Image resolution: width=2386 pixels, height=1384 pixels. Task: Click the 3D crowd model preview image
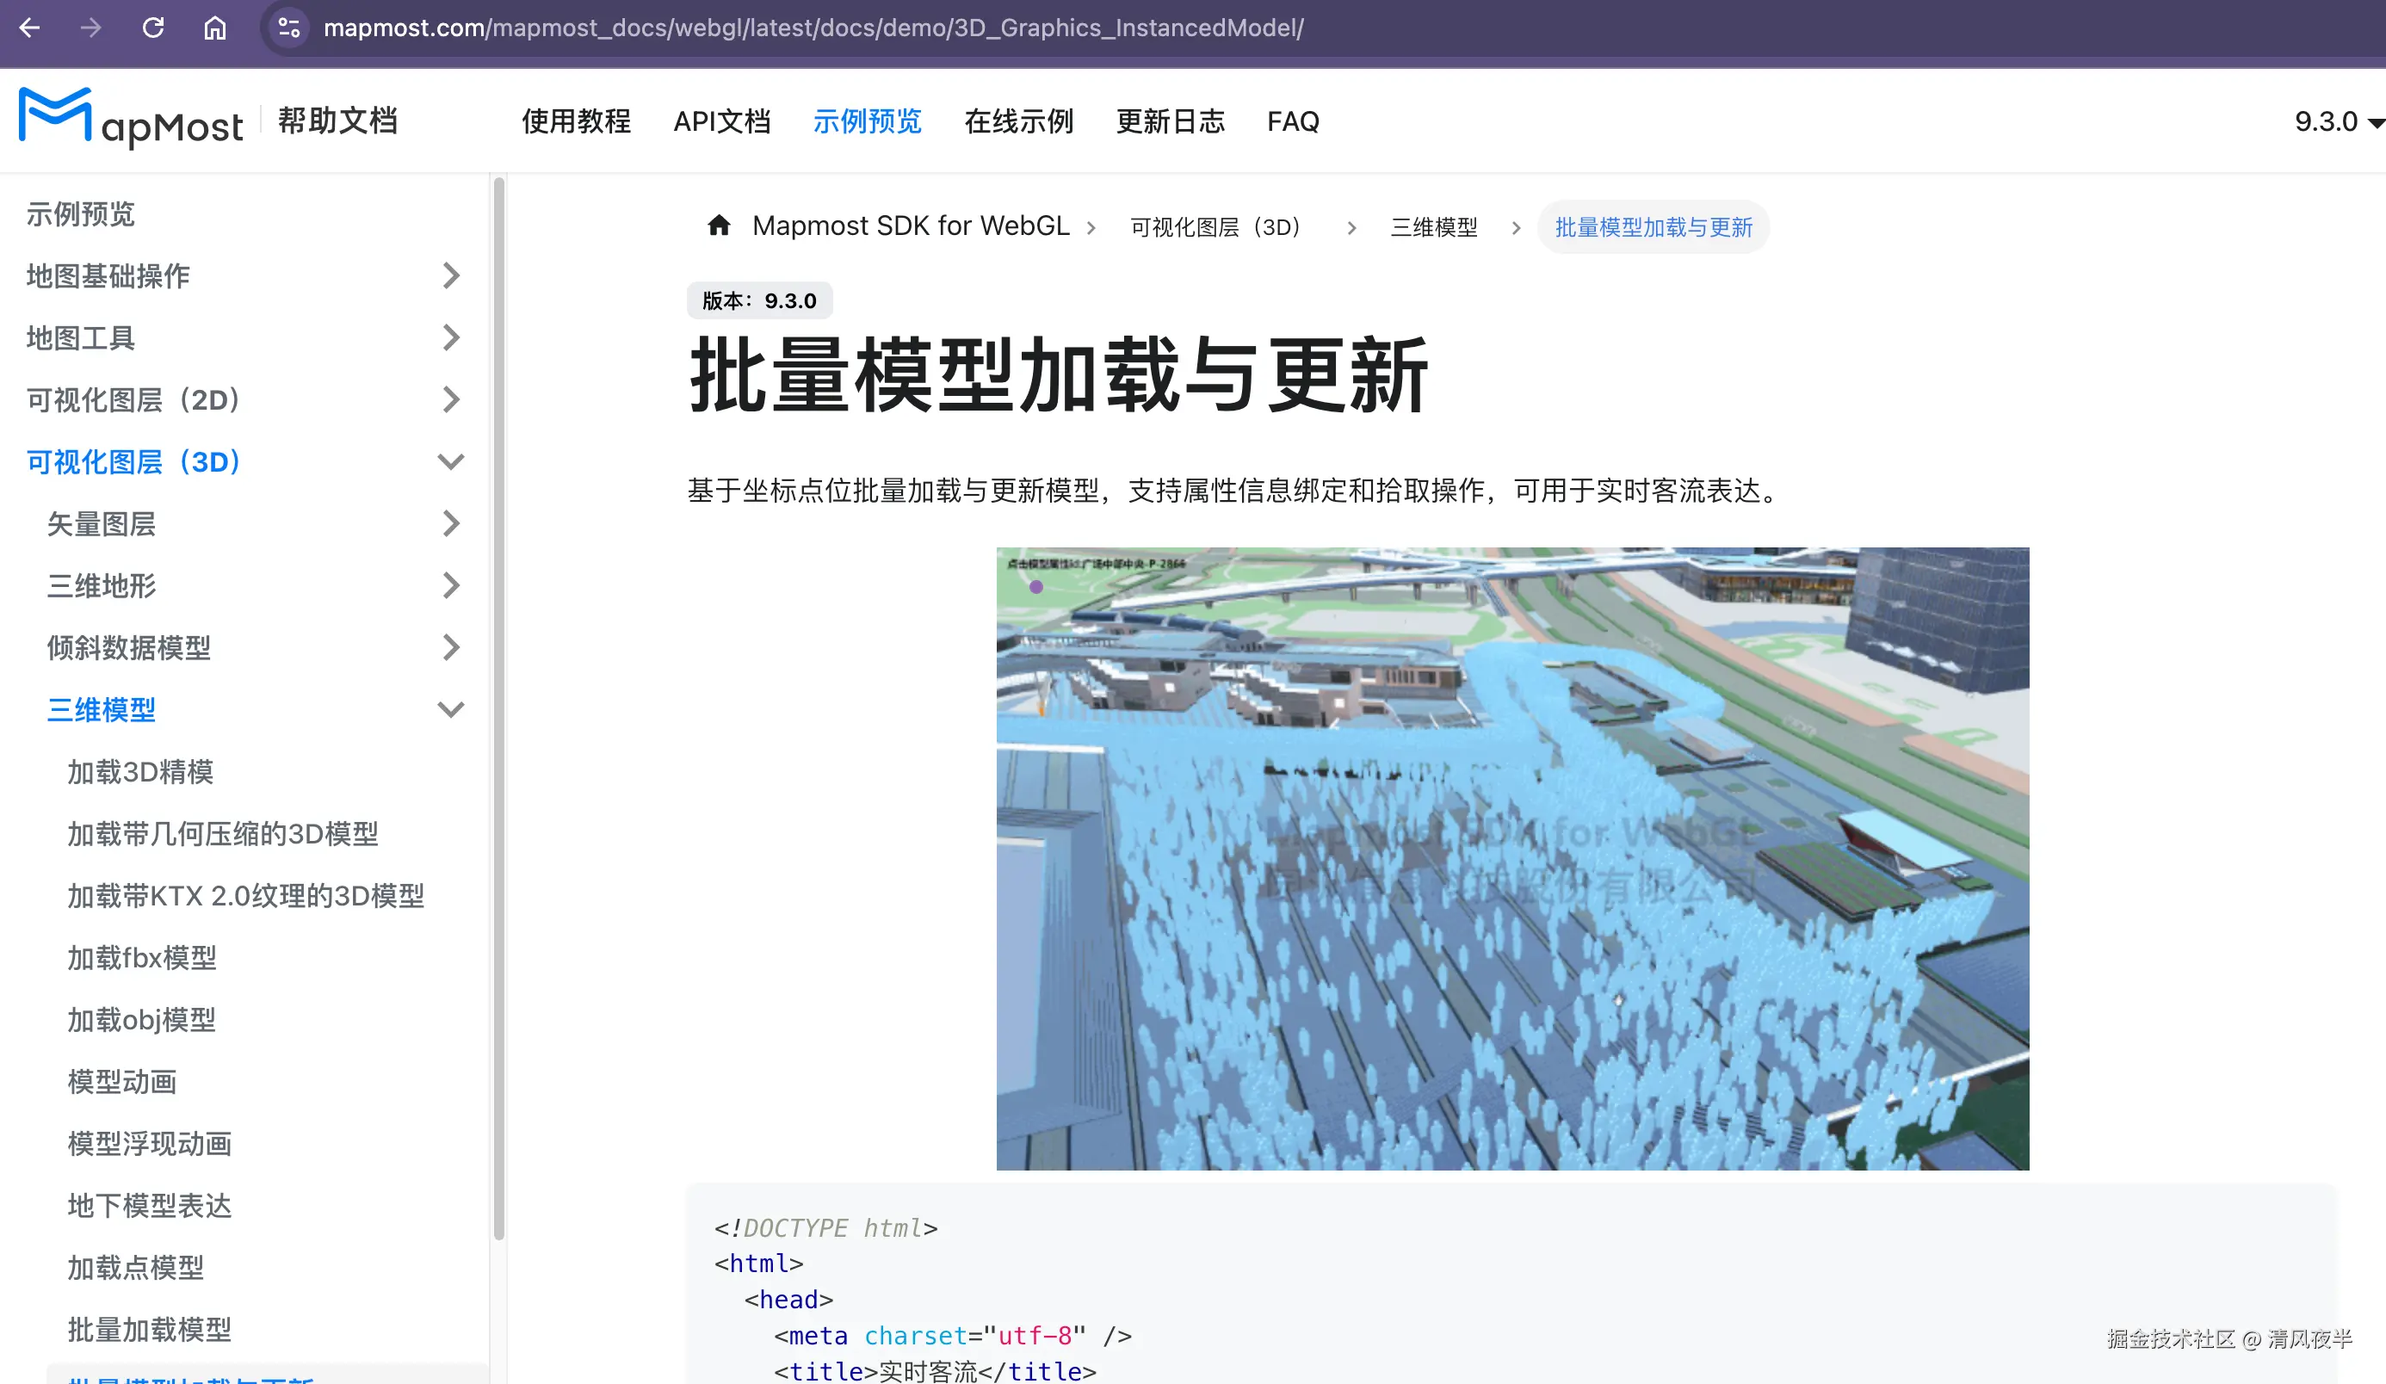pos(1512,857)
